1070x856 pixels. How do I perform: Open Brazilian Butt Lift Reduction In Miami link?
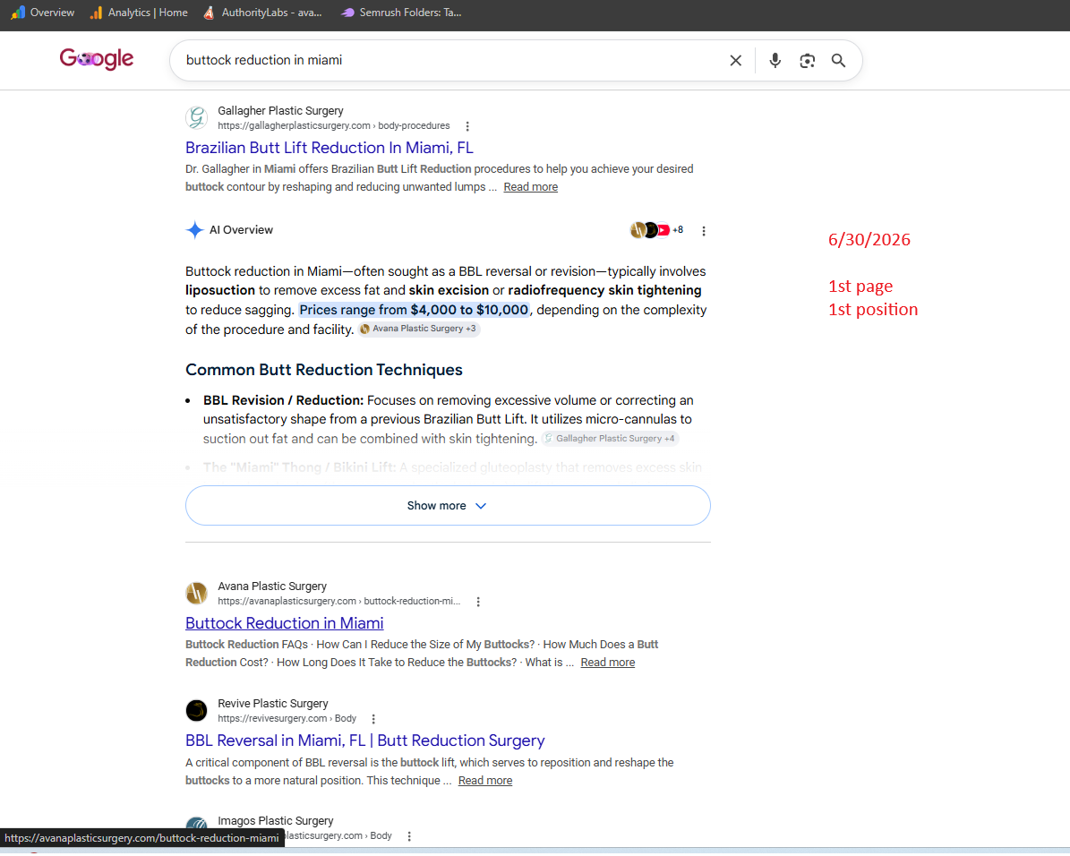pyautogui.click(x=329, y=148)
